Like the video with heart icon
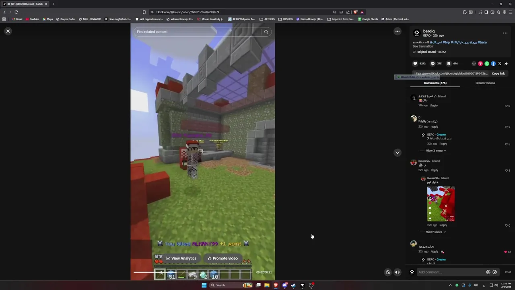 click(x=415, y=64)
